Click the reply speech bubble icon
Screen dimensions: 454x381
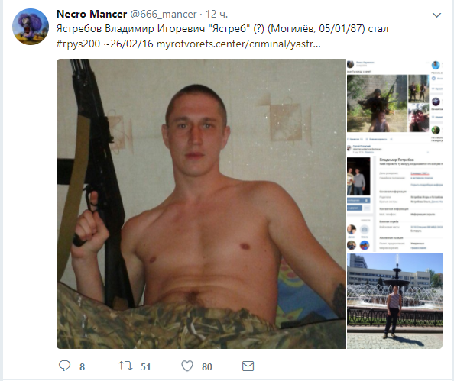[x=64, y=366]
